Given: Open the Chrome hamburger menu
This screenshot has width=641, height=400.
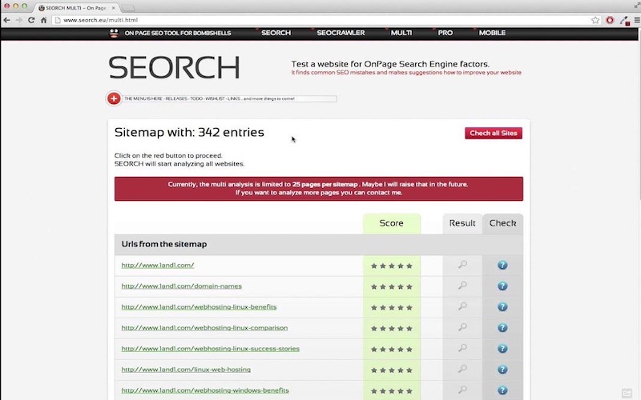Looking at the screenshot, I should click(637, 20).
